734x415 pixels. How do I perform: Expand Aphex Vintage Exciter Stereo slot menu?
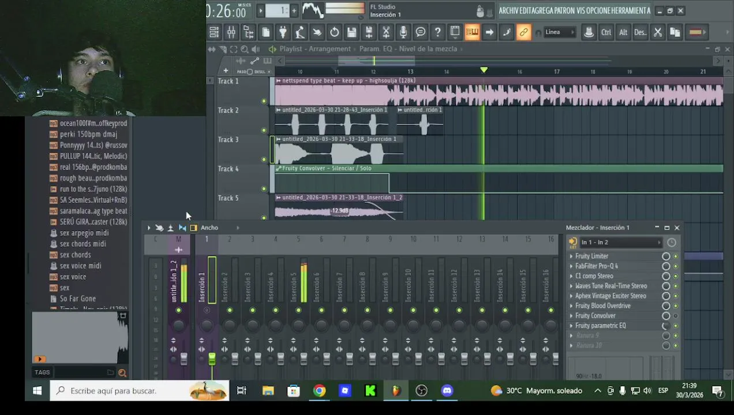(x=571, y=296)
